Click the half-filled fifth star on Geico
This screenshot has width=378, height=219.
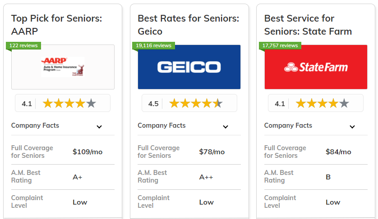(x=218, y=103)
